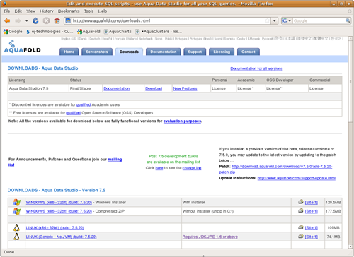Image resolution: width=354 pixels, height=257 pixels.
Task: Click the scrollbar down arrow
Action: pos(350,246)
